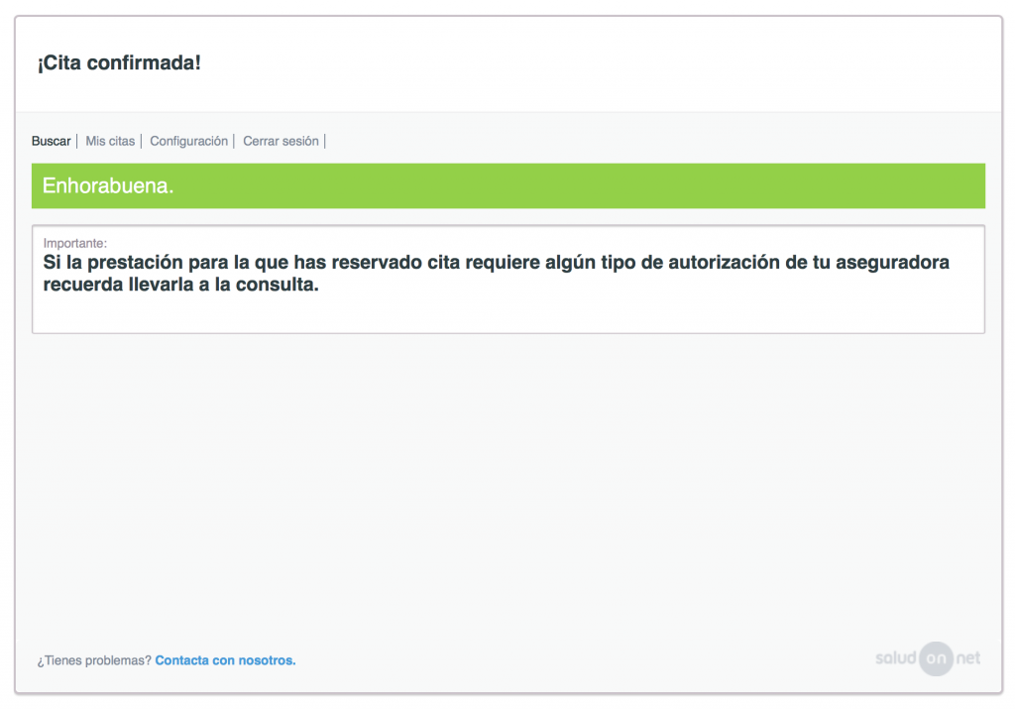Click the salud on net logo
This screenshot has width=1015, height=709.
click(x=928, y=658)
